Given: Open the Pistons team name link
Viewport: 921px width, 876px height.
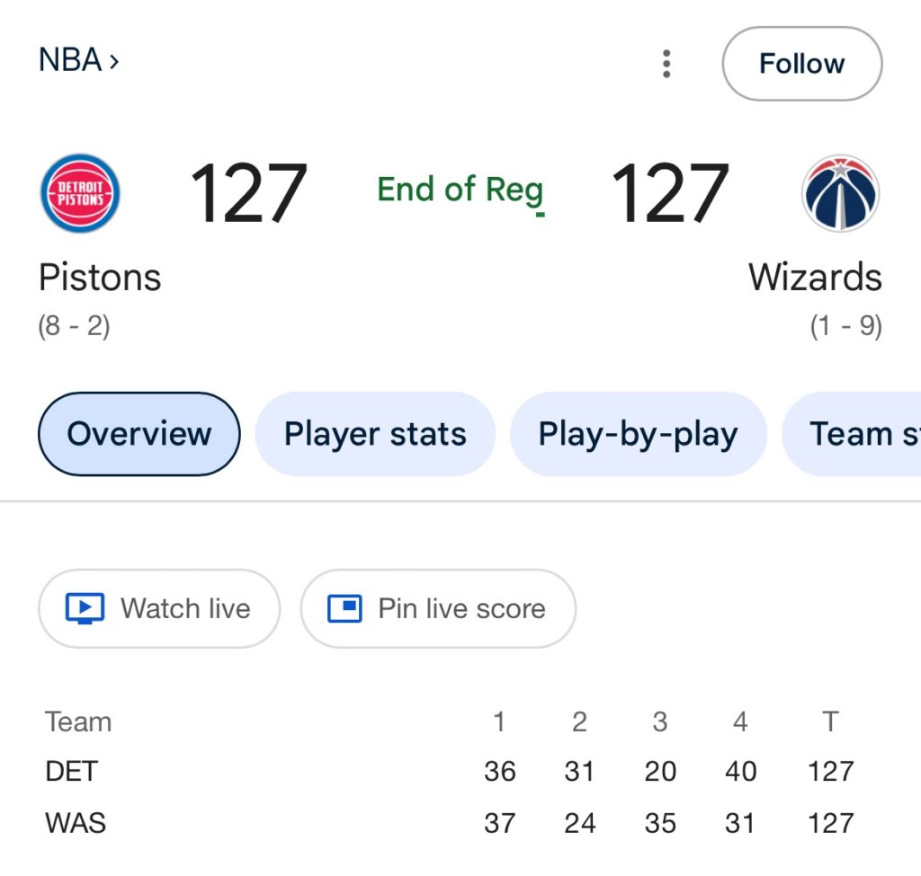Looking at the screenshot, I should (100, 278).
